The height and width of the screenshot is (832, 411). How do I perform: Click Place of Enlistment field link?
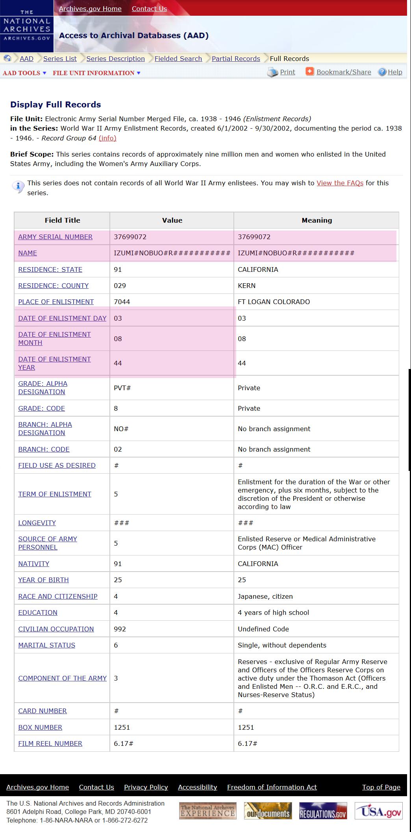(x=56, y=302)
